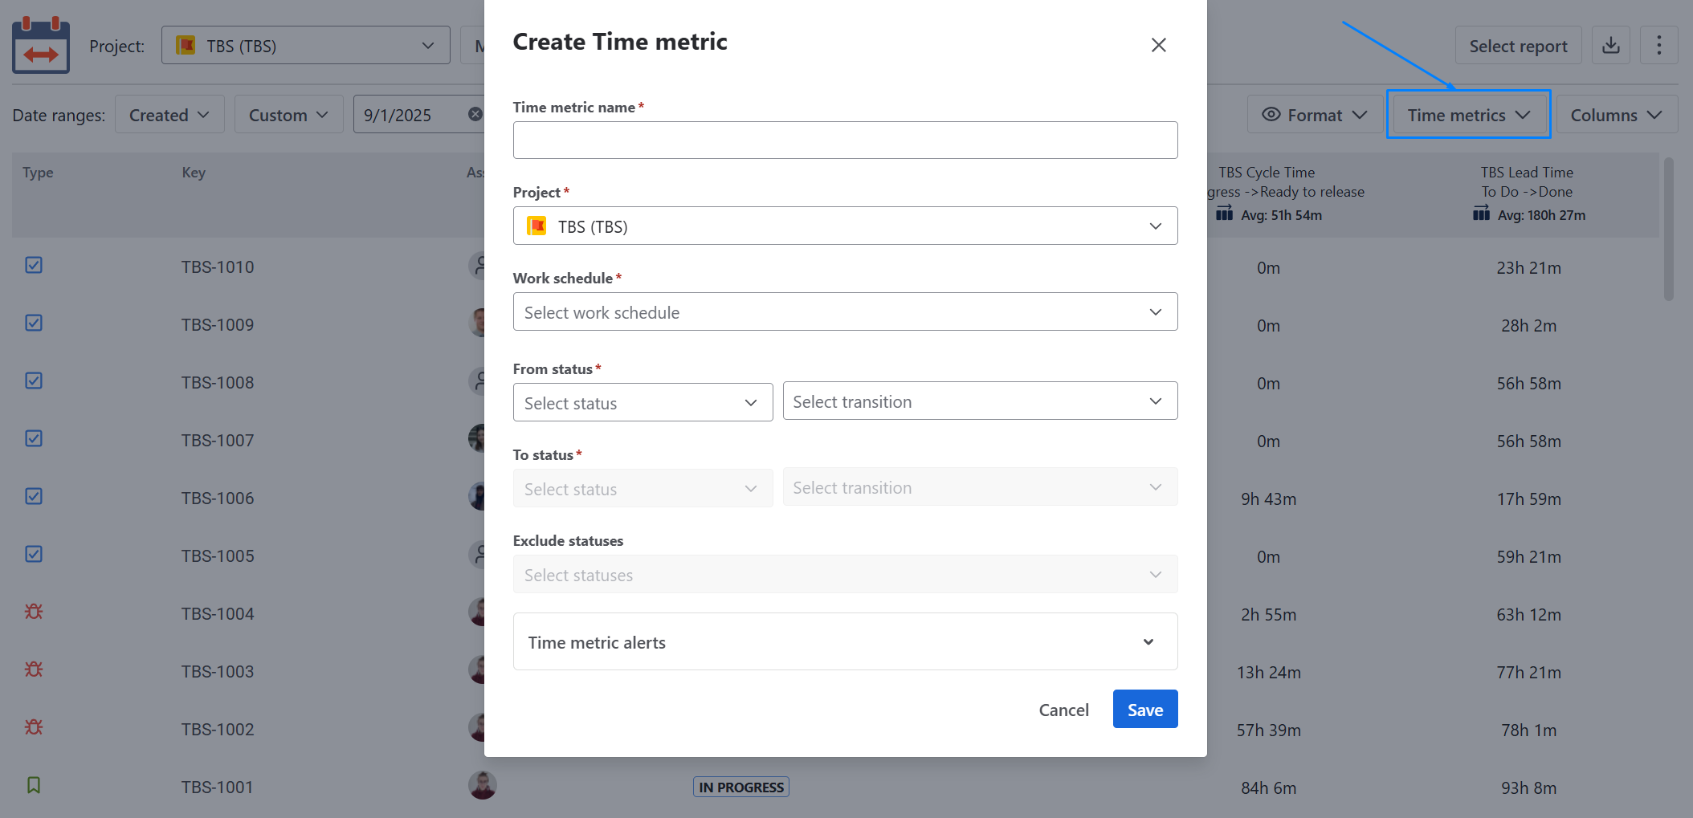The height and width of the screenshot is (818, 1693).
Task: Open the Work schedule dropdown
Action: 845,312
